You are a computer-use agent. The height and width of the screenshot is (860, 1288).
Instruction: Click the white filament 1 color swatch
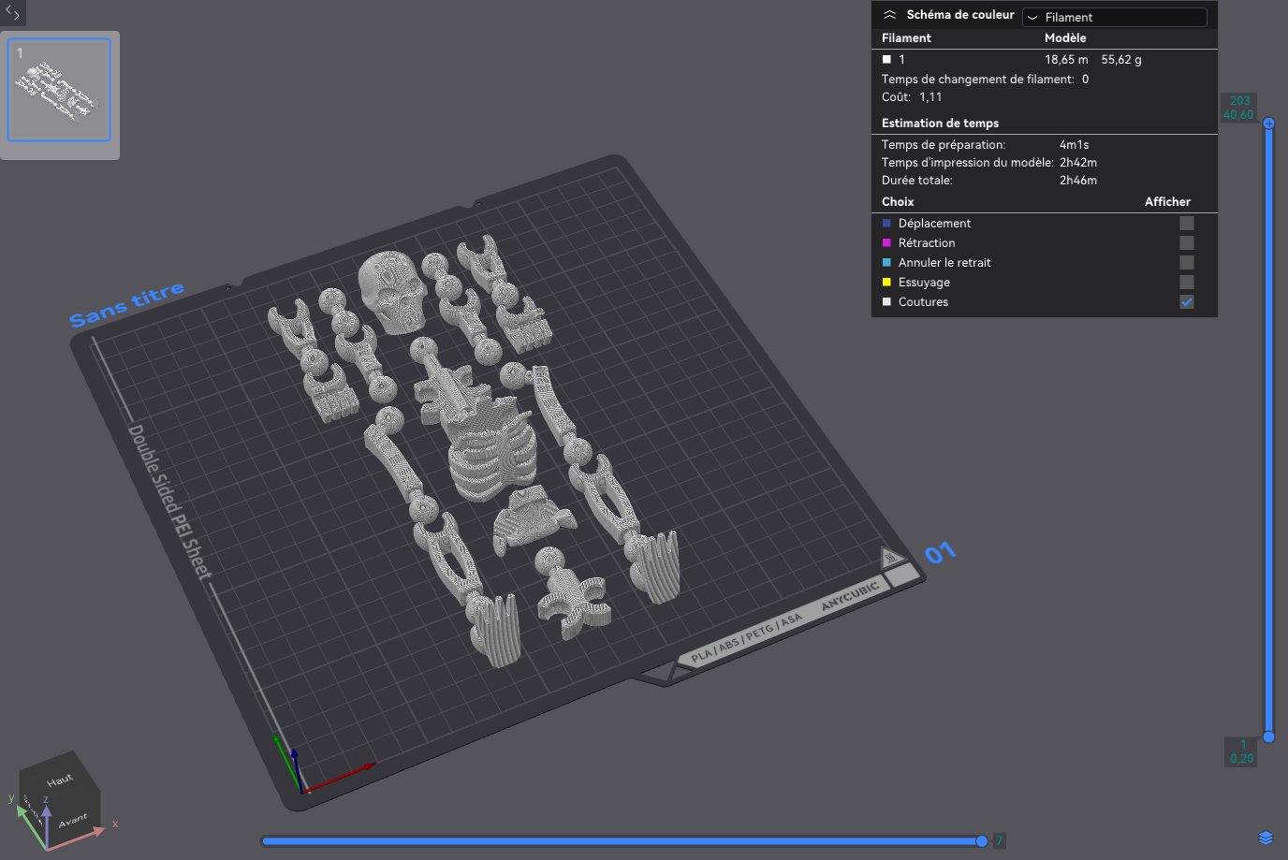[x=886, y=59]
